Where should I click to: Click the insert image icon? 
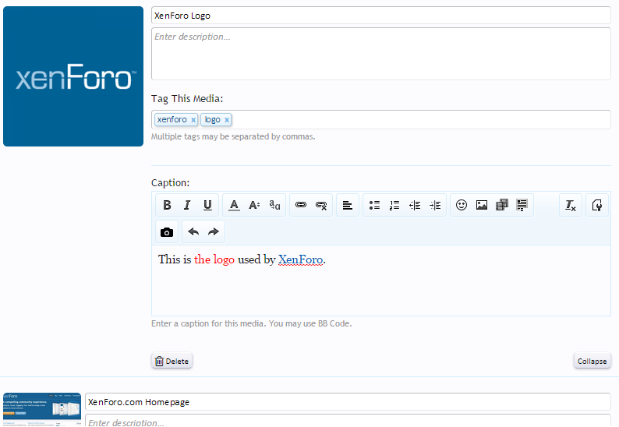[482, 206]
